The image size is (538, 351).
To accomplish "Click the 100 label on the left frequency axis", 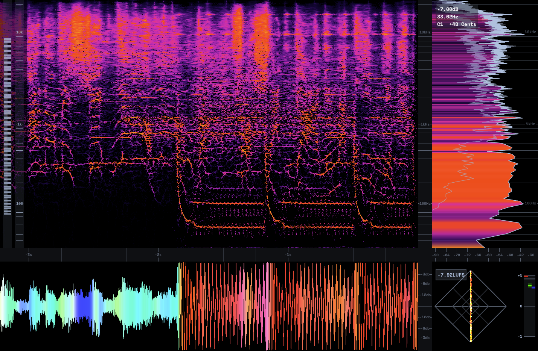I will [x=20, y=204].
